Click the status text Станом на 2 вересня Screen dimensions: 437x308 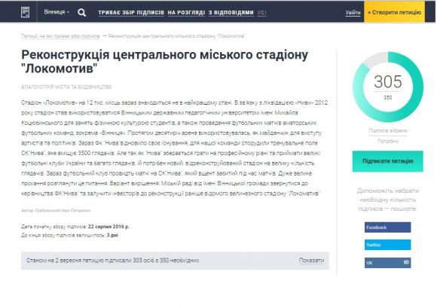[x=113, y=261]
